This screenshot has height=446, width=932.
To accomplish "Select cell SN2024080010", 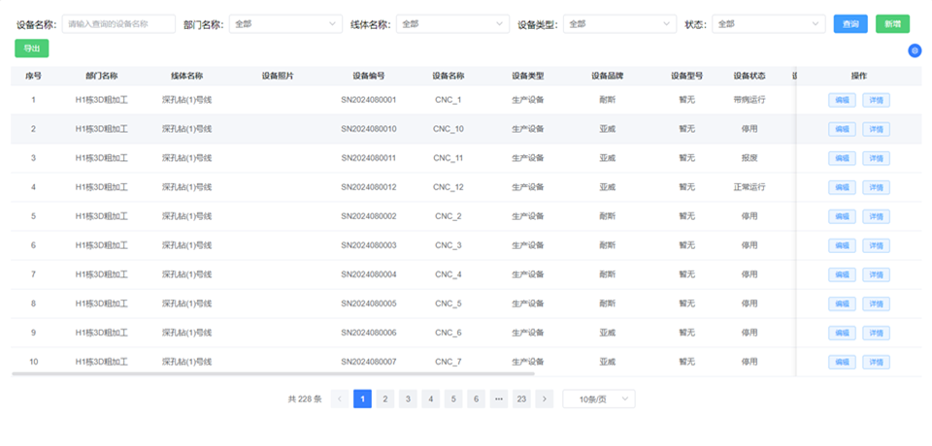I will (x=369, y=129).
